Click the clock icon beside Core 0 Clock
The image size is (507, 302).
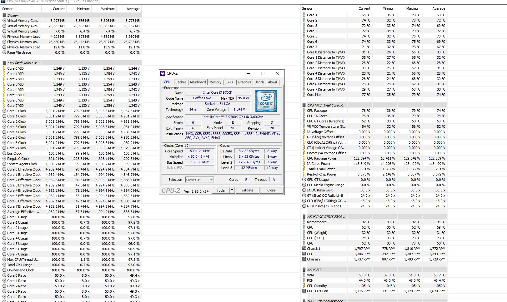coord(4,111)
